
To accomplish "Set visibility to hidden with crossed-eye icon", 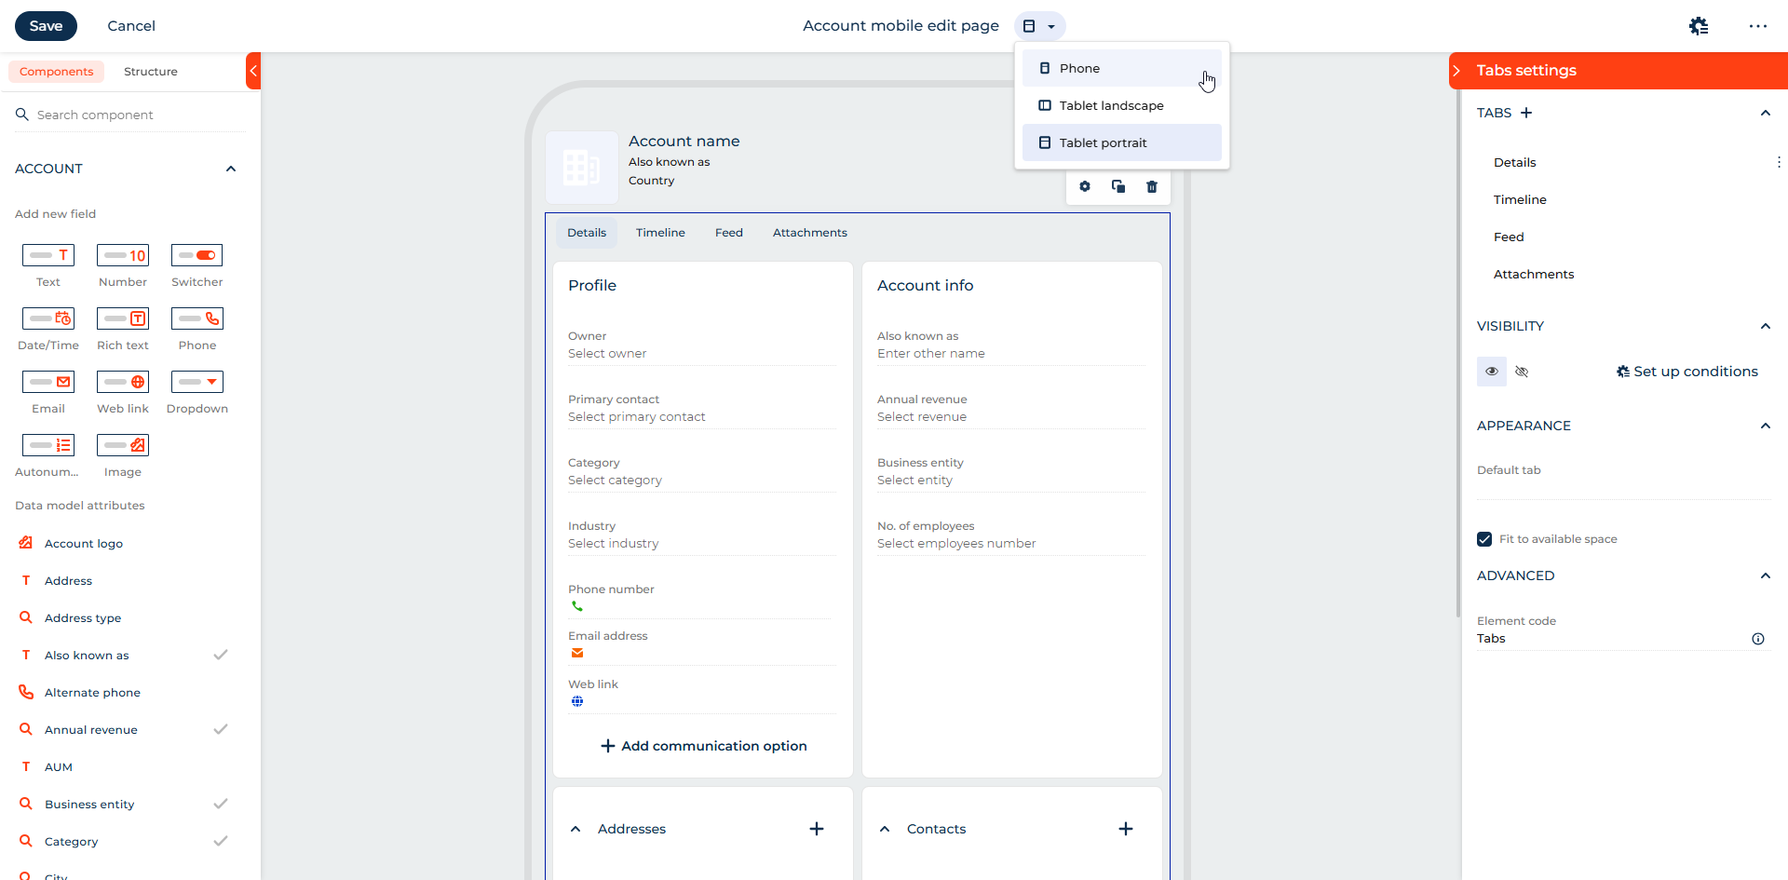I will (1522, 372).
